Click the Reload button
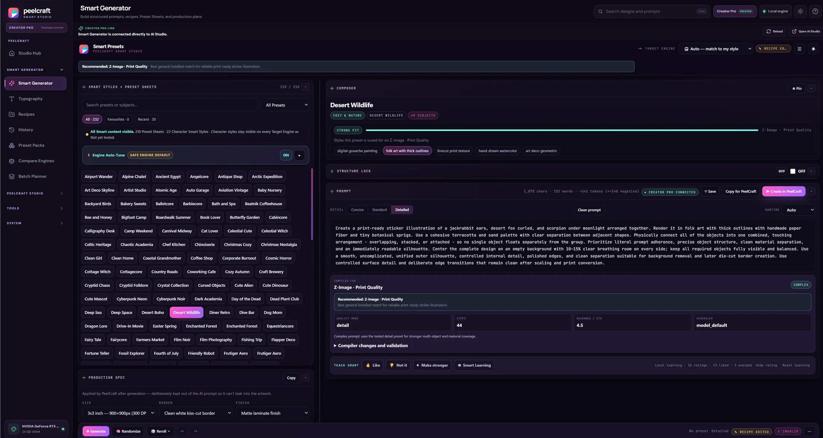 774,31
